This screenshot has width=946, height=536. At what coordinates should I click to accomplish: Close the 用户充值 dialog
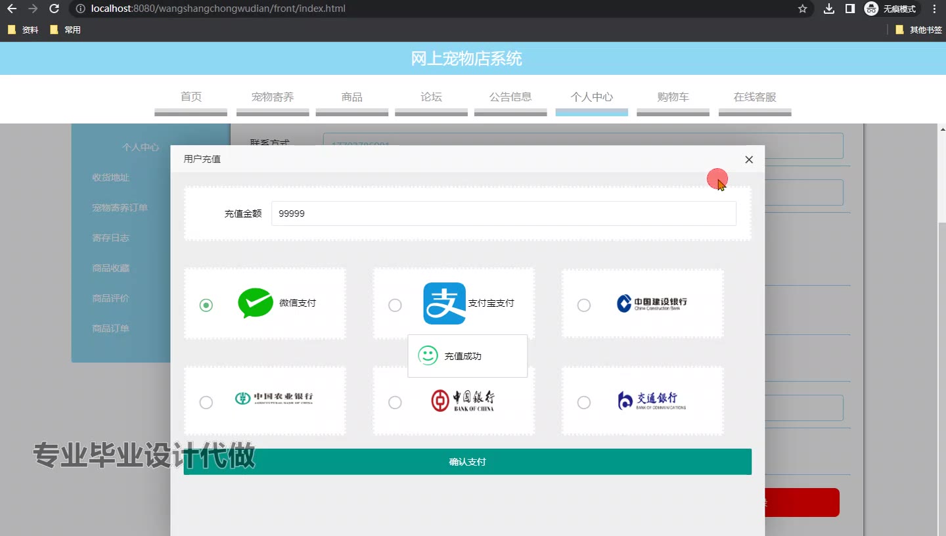[749, 160]
